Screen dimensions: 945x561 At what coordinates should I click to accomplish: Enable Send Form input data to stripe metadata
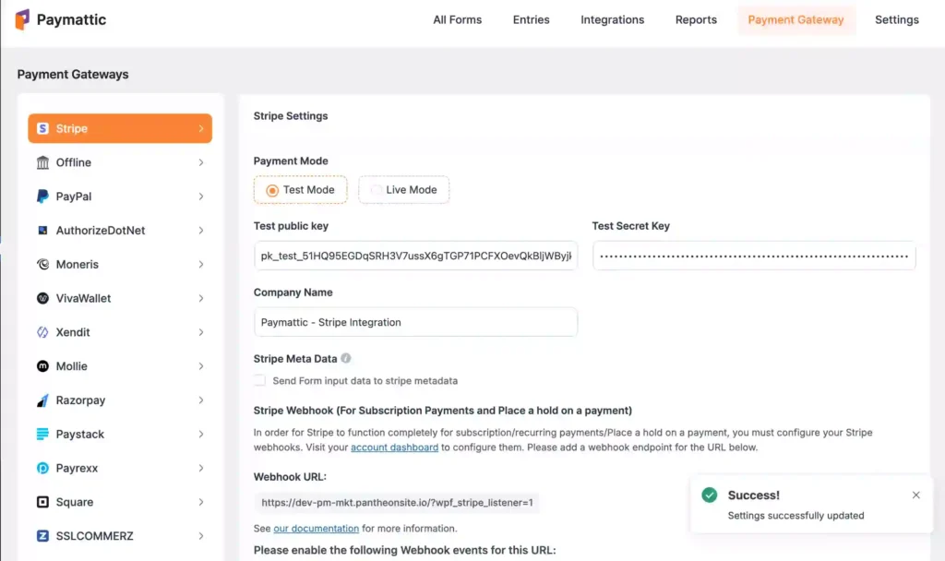click(x=259, y=380)
